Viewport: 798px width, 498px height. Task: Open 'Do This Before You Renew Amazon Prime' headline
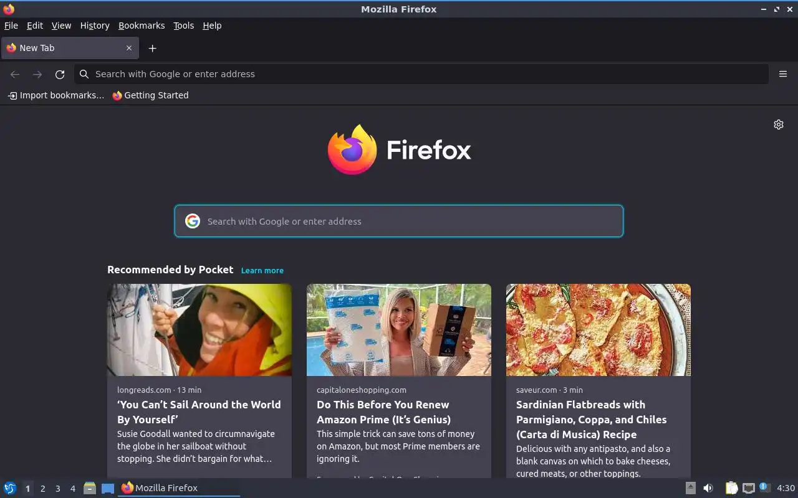[383, 412]
